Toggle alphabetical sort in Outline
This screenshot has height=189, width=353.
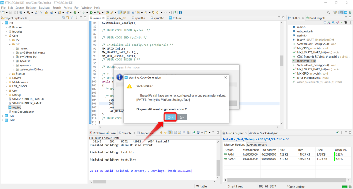pos(329,23)
